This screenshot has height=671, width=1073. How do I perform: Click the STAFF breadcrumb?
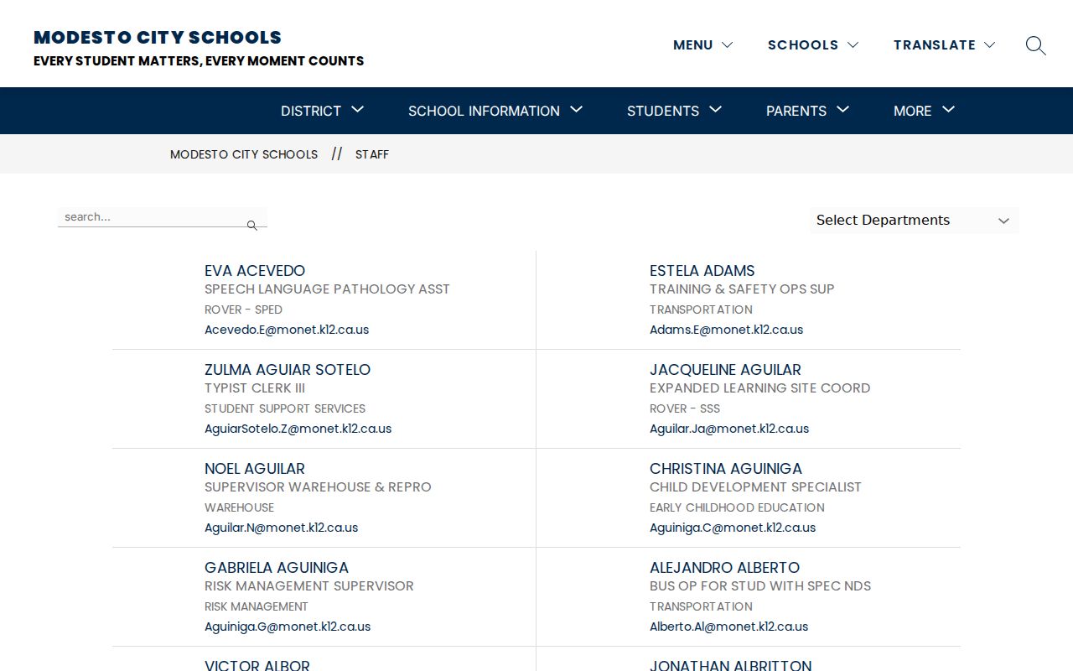(x=372, y=154)
